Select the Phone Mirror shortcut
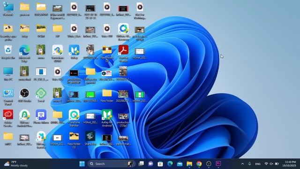This screenshot has width=300, height=169. [x=41, y=116]
